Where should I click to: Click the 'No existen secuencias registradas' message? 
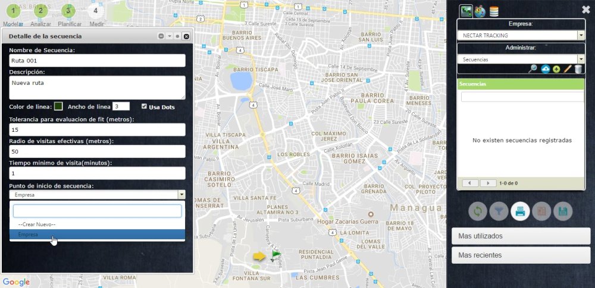click(x=522, y=140)
